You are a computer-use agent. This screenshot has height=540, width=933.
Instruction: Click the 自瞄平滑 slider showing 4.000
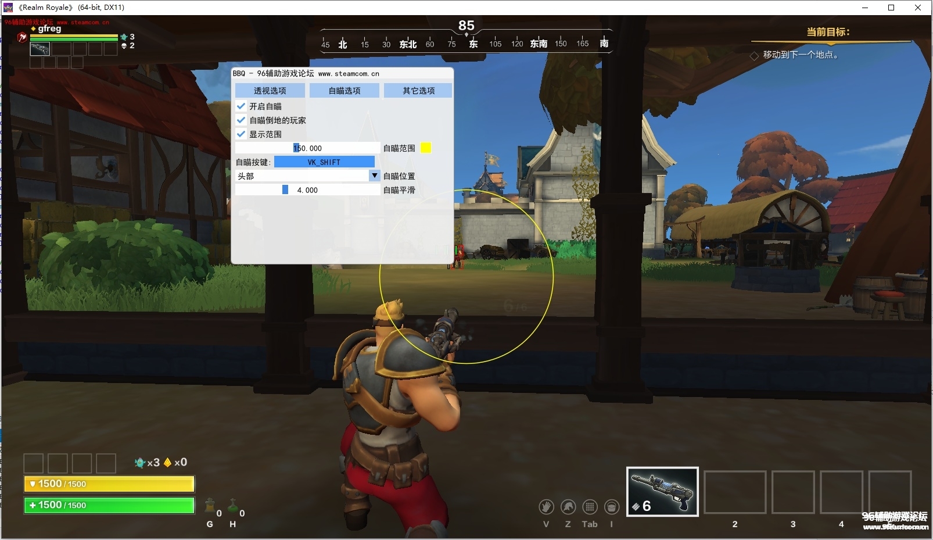tap(307, 190)
